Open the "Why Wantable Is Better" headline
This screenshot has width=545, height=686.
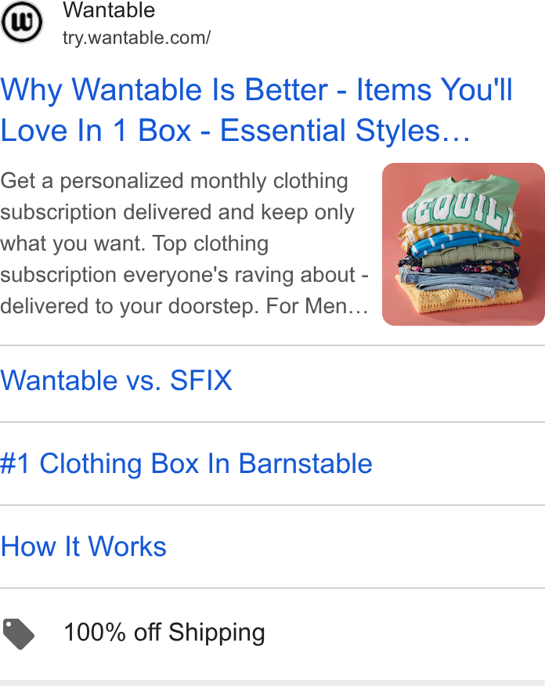point(256,110)
